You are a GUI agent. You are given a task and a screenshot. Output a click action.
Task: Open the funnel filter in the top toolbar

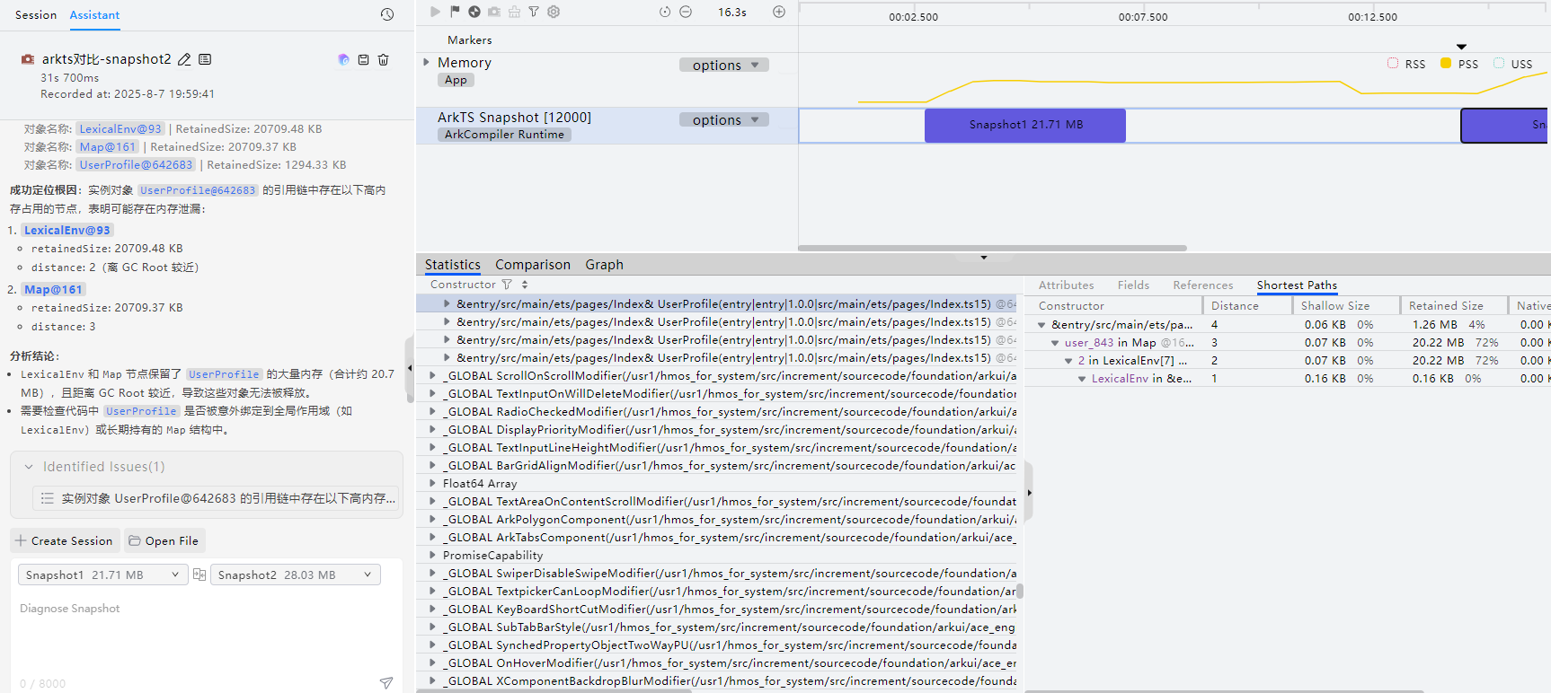click(534, 12)
